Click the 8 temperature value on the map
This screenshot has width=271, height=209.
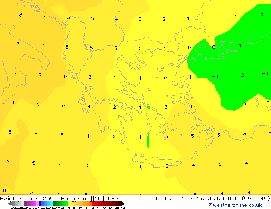tap(21, 15)
